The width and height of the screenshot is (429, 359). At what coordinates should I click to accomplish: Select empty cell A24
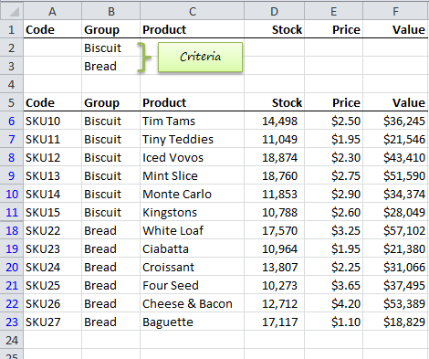52,340
